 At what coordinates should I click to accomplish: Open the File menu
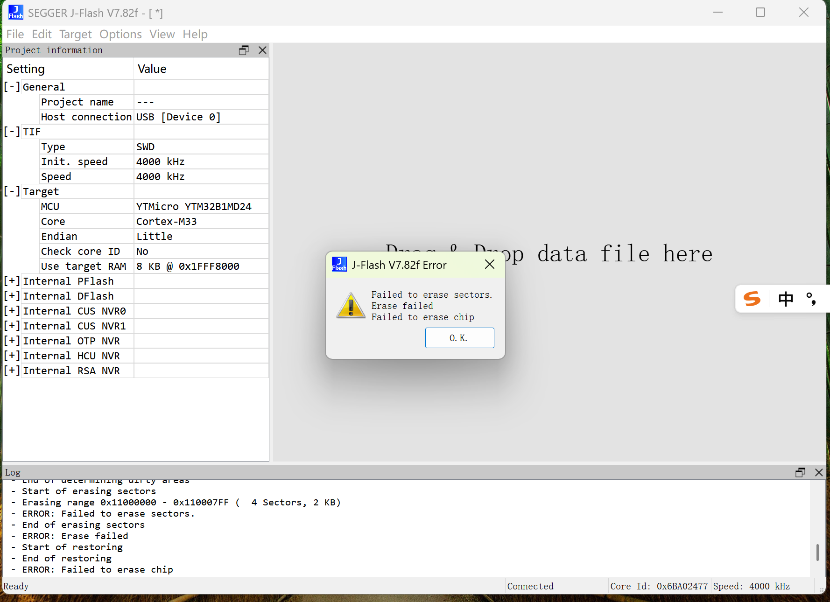pyautogui.click(x=15, y=35)
